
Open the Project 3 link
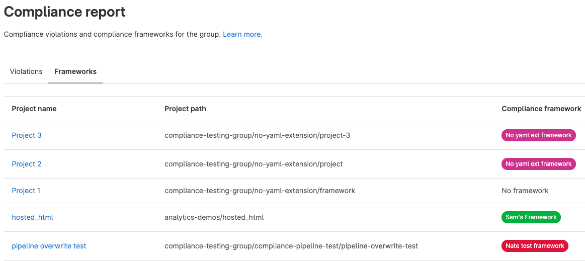(27, 135)
